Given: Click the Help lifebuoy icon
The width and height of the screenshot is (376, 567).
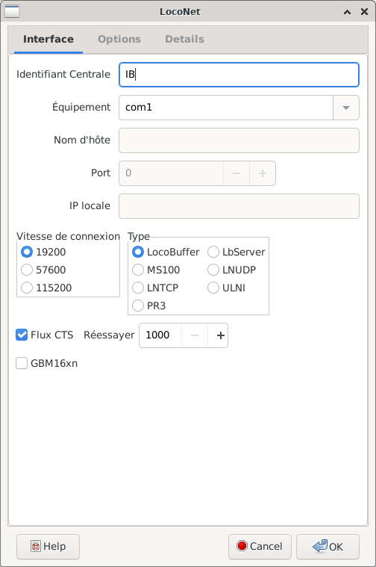Looking at the screenshot, I should click(35, 546).
